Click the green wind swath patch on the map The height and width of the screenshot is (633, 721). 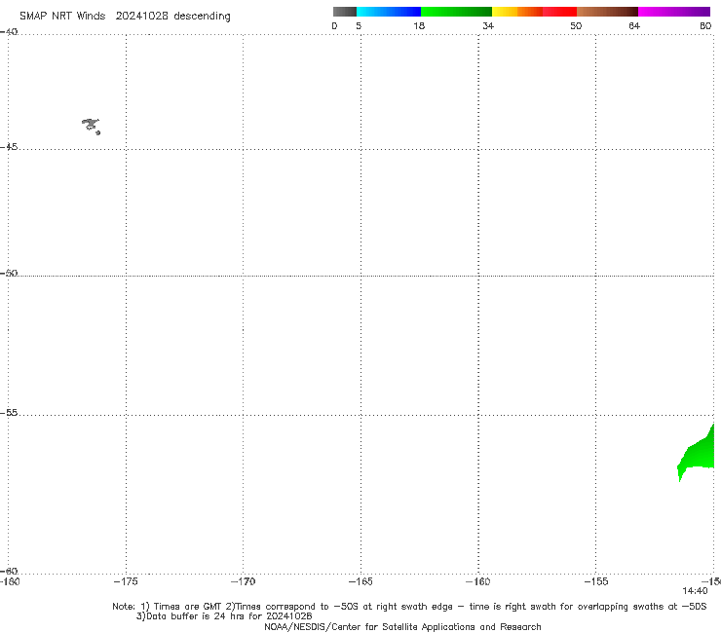(700, 455)
